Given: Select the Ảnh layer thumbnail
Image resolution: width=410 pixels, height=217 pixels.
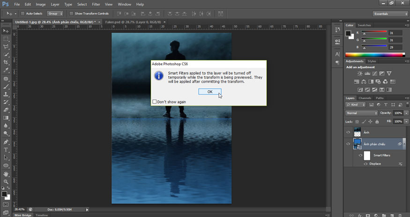Looking at the screenshot, I should click(x=357, y=132).
